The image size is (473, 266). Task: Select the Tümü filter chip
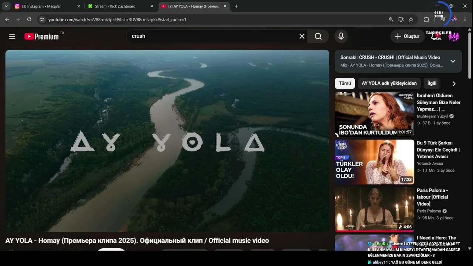point(345,83)
